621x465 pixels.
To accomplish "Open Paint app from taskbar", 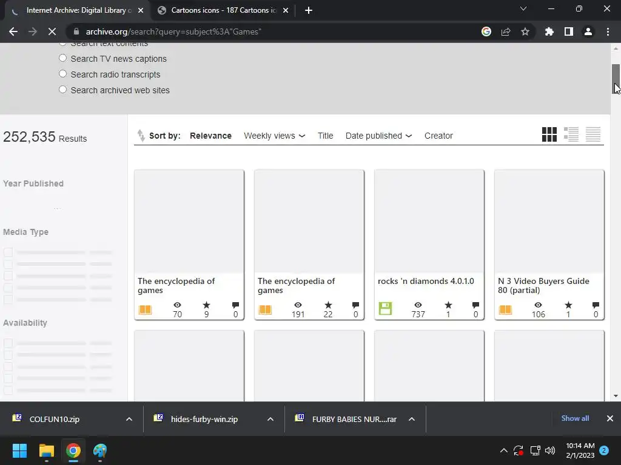I will point(100,450).
